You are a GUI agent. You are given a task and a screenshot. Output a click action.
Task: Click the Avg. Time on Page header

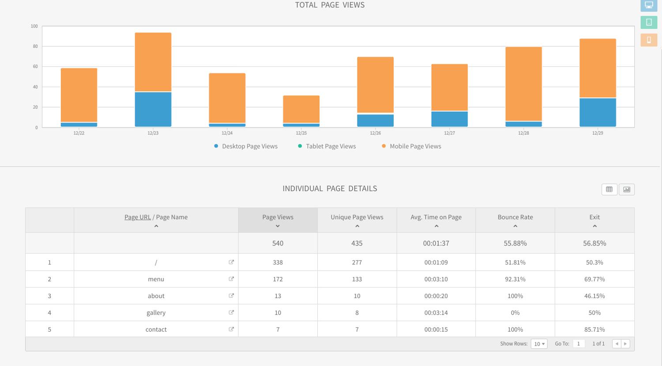coord(436,217)
